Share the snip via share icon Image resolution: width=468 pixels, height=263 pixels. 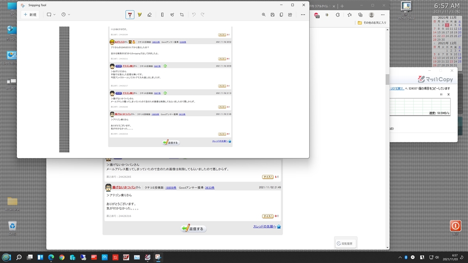[290, 15]
